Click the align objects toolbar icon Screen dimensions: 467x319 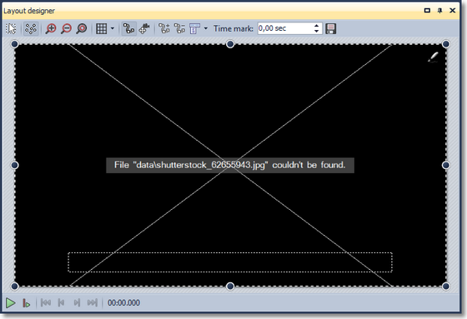click(194, 28)
